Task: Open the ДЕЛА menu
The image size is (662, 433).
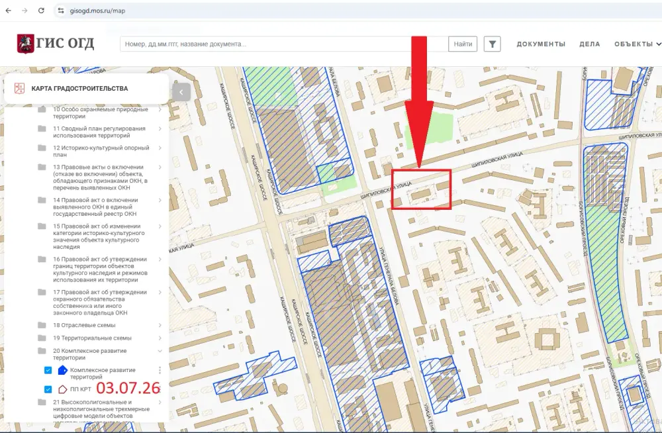Action: pos(589,44)
